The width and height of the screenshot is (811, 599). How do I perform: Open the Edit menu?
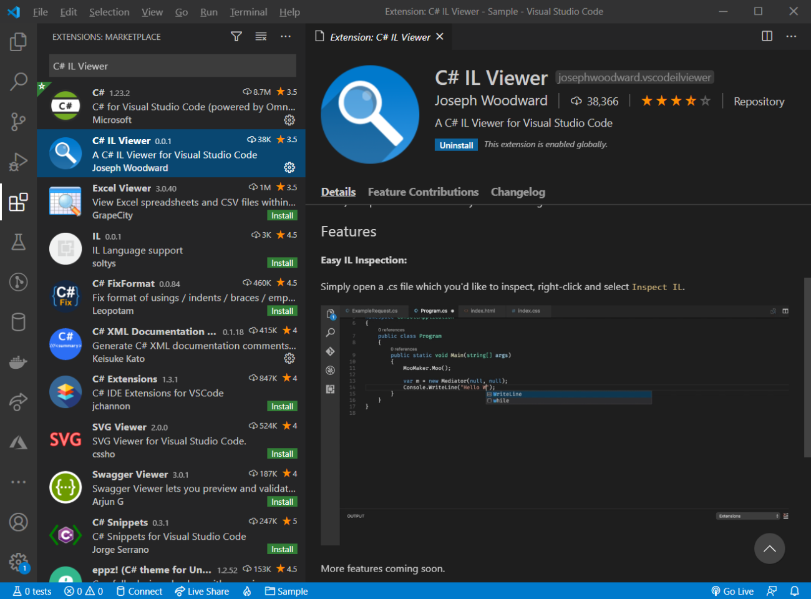point(69,12)
